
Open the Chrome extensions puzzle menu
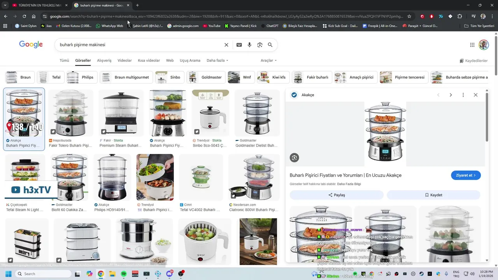coord(460,16)
